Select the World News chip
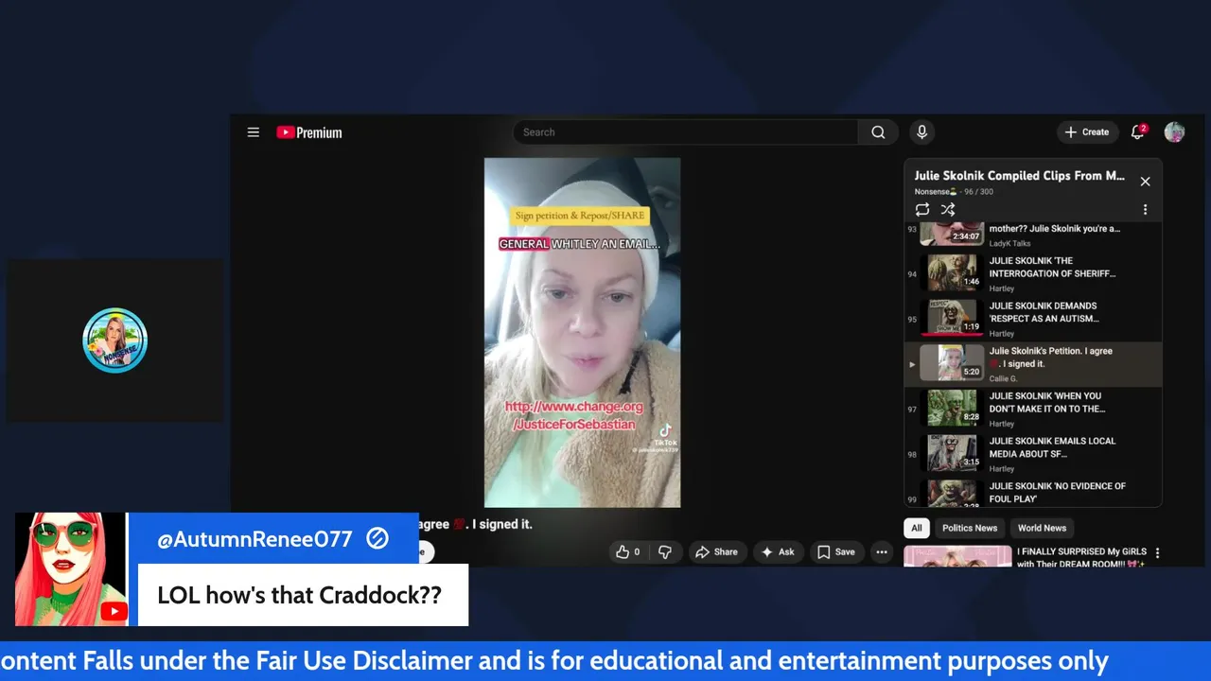The width and height of the screenshot is (1211, 681). pos(1042,528)
